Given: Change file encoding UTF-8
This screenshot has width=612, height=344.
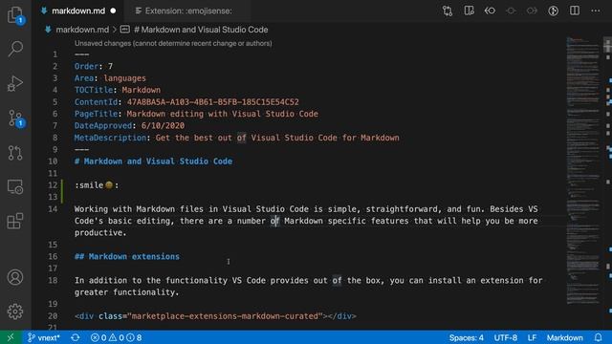Looking at the screenshot, I should click(506, 337).
